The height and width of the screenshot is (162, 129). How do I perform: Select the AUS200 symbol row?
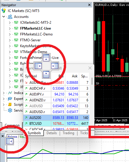56,117
